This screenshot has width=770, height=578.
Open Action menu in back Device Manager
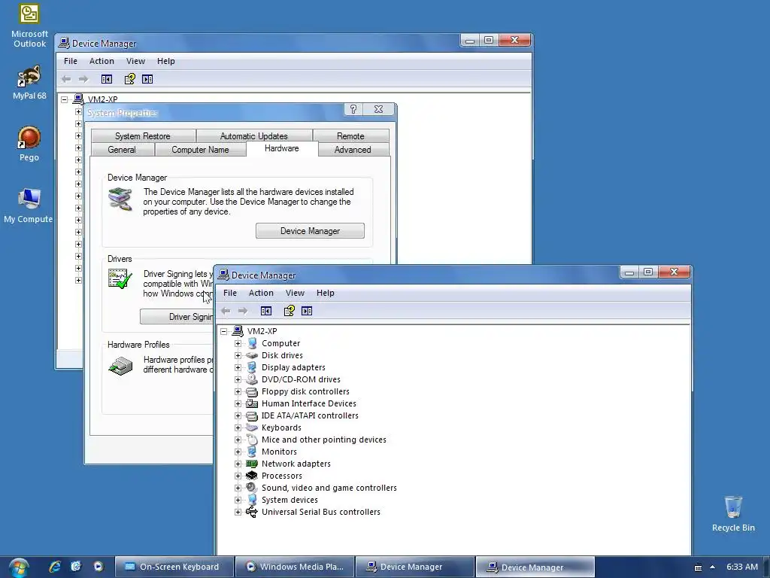point(102,61)
